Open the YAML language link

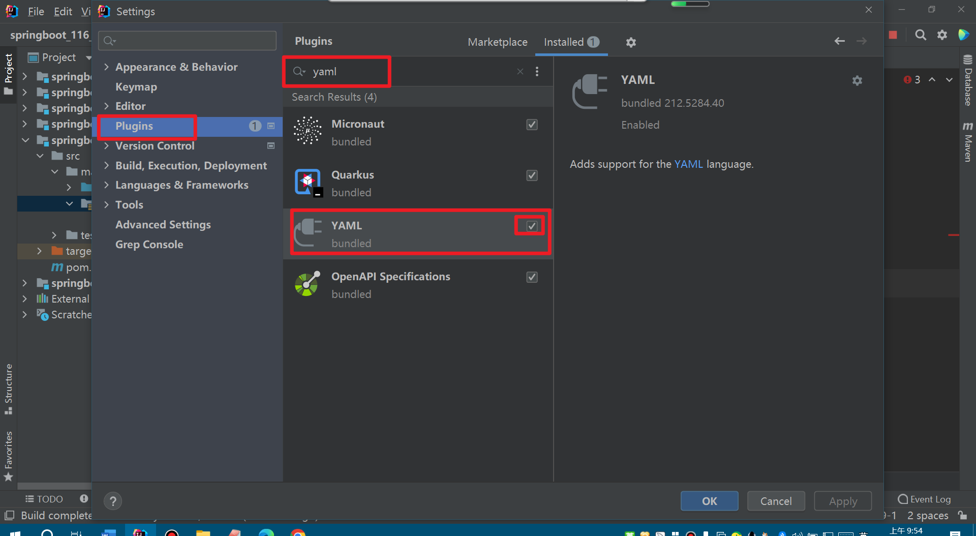(x=688, y=164)
